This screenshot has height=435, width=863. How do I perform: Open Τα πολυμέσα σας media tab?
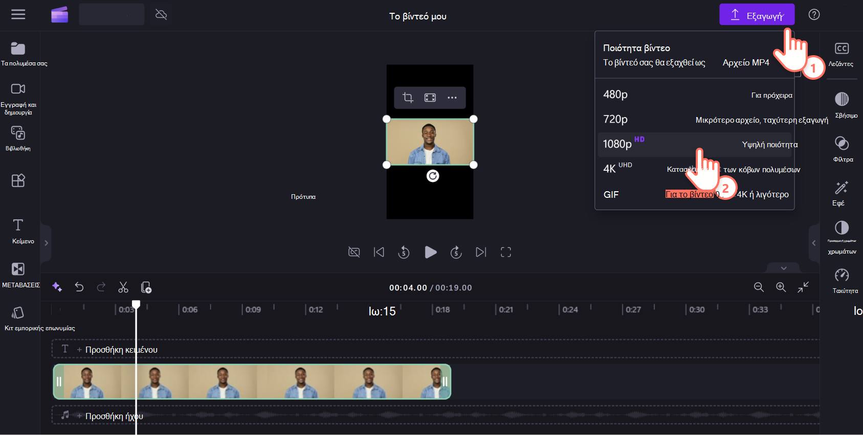(19, 55)
